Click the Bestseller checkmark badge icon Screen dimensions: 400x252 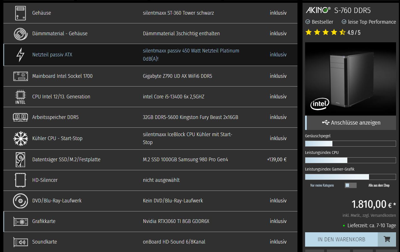coord(308,22)
